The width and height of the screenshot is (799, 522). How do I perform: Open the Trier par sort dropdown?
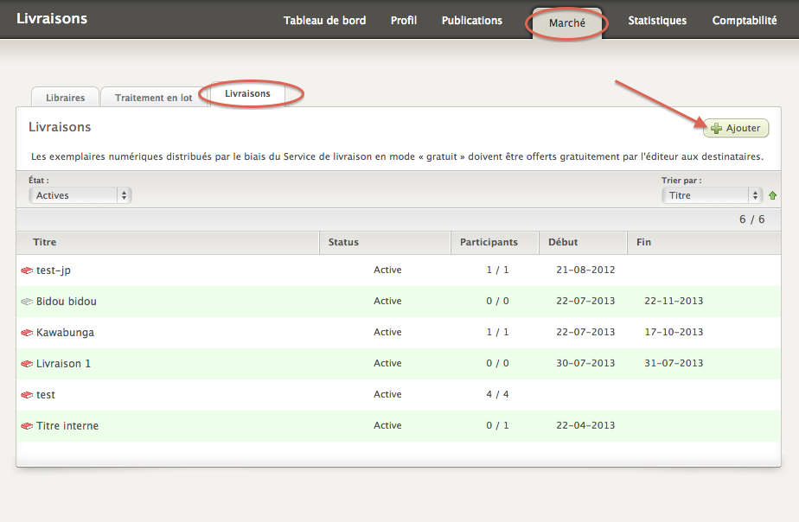pyautogui.click(x=712, y=195)
